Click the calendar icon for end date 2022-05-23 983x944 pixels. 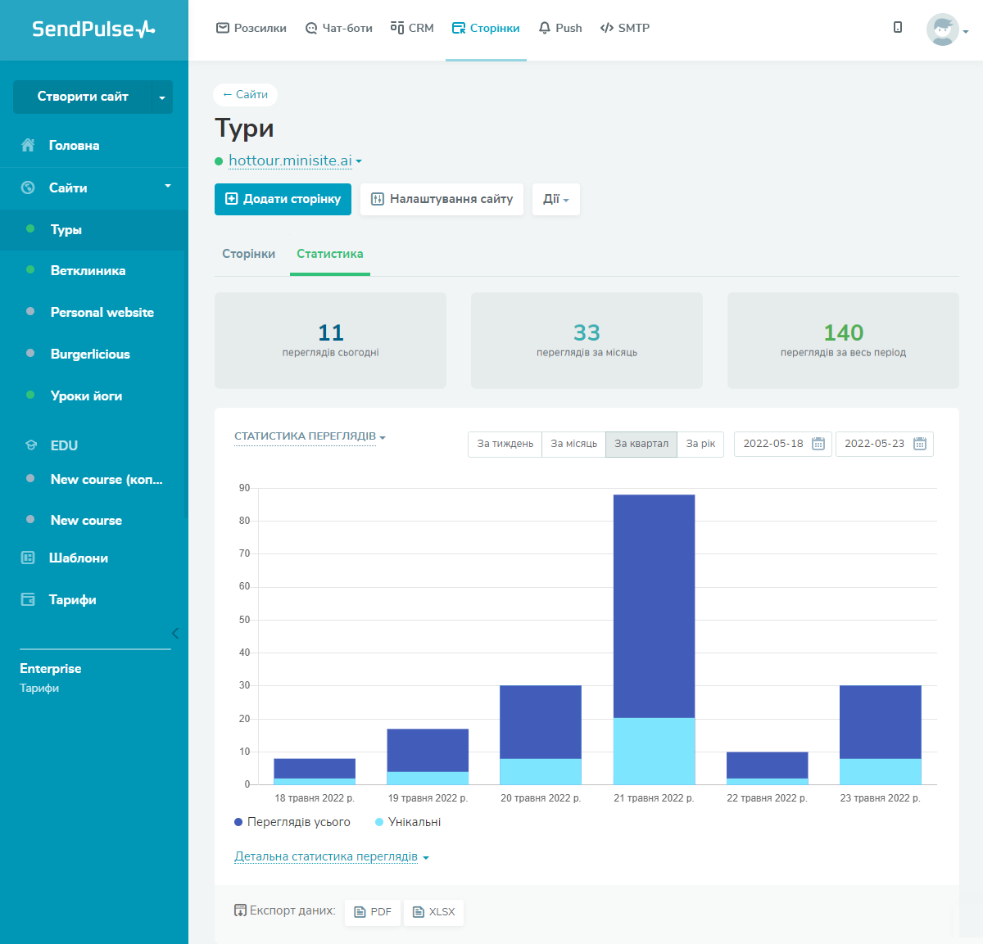tap(919, 444)
